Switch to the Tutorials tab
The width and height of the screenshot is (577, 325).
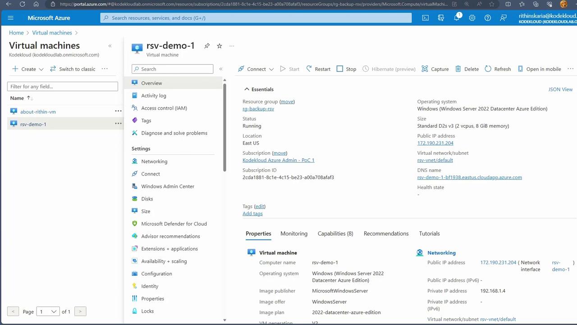click(x=429, y=233)
